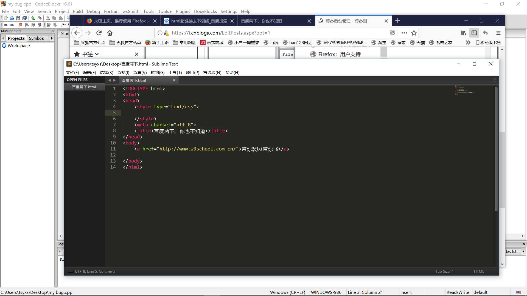Open 新手上路 bookmark
This screenshot has height=296, width=527.
click(x=157, y=42)
